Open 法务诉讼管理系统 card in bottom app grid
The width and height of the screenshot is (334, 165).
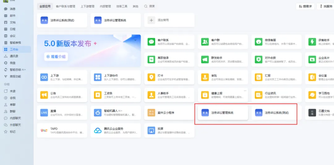(x=223, y=113)
